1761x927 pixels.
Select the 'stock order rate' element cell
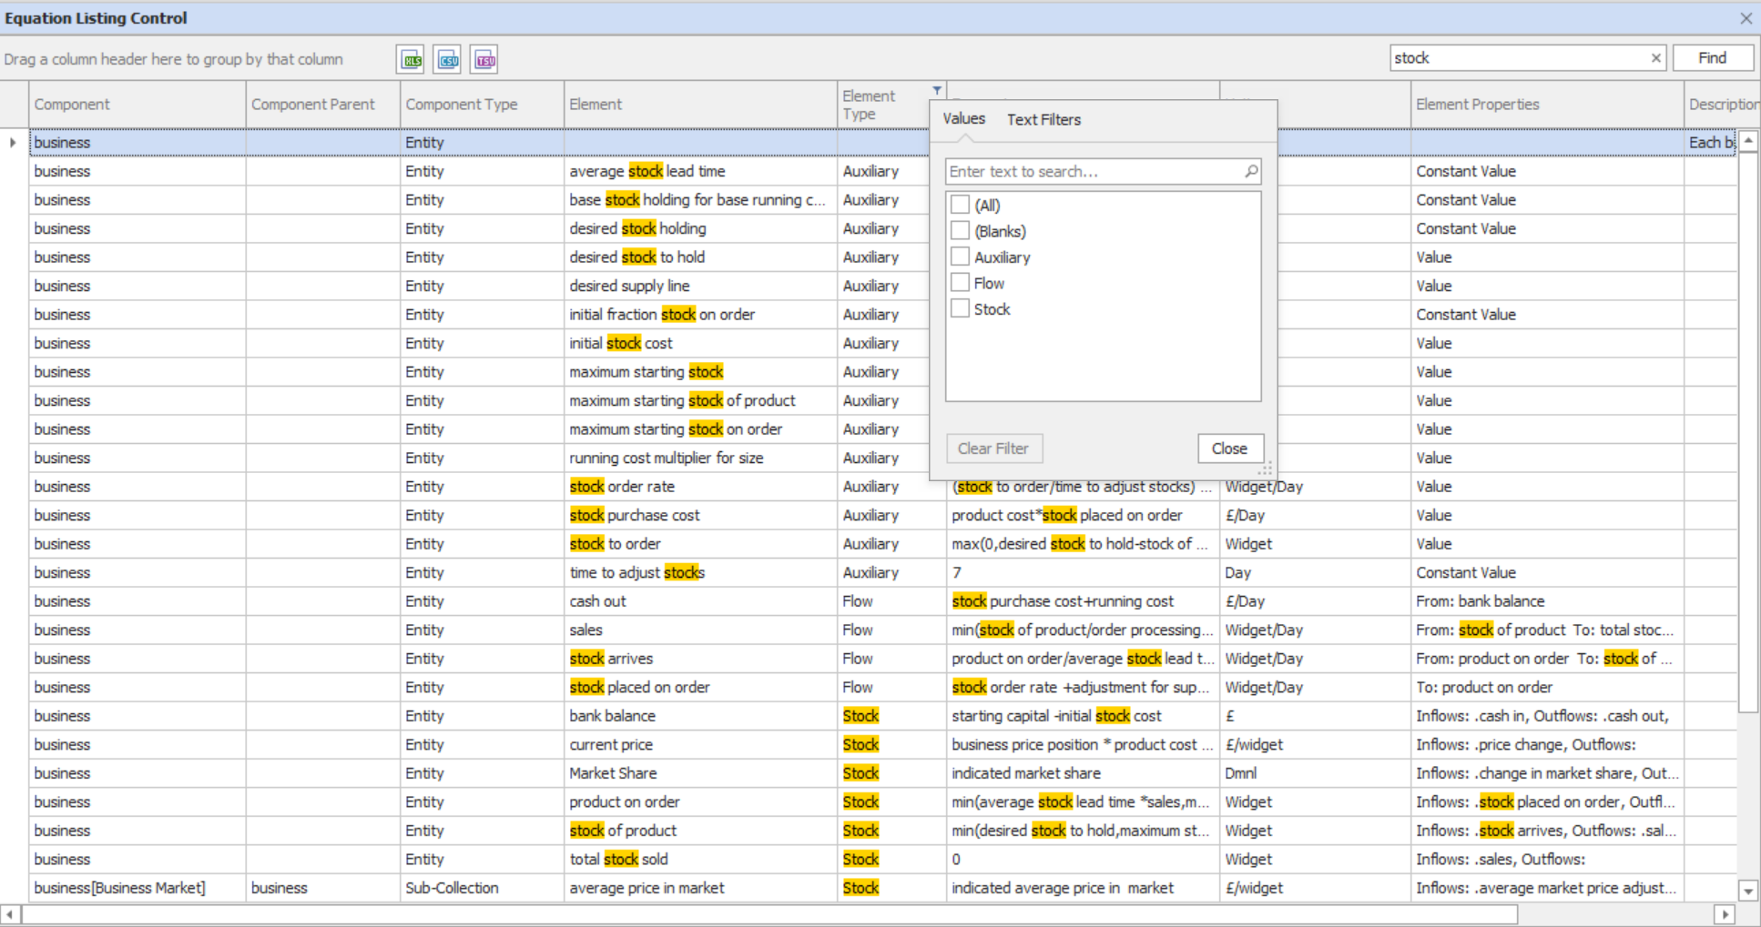pos(700,487)
